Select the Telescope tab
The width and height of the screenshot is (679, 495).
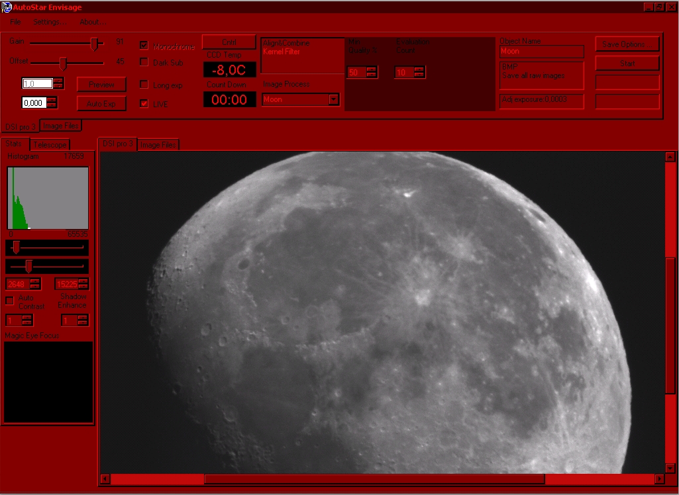point(50,144)
